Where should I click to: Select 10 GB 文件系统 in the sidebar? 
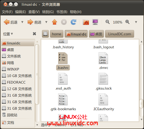click(18, 76)
